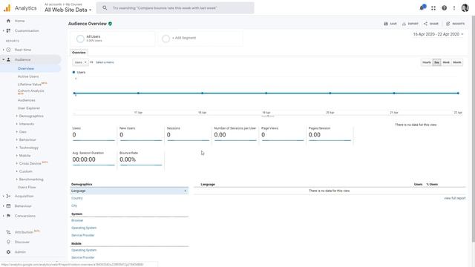Select Service Provider under System
This screenshot has height=267, width=475.
click(x=82, y=235)
